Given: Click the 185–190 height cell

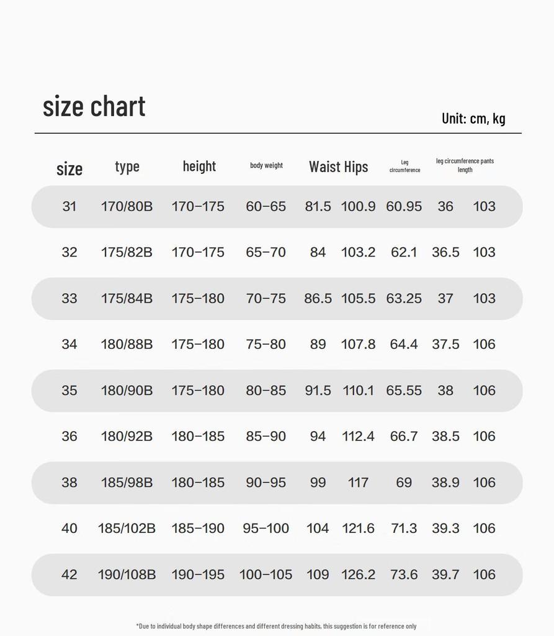Looking at the screenshot, I should pyautogui.click(x=198, y=528).
